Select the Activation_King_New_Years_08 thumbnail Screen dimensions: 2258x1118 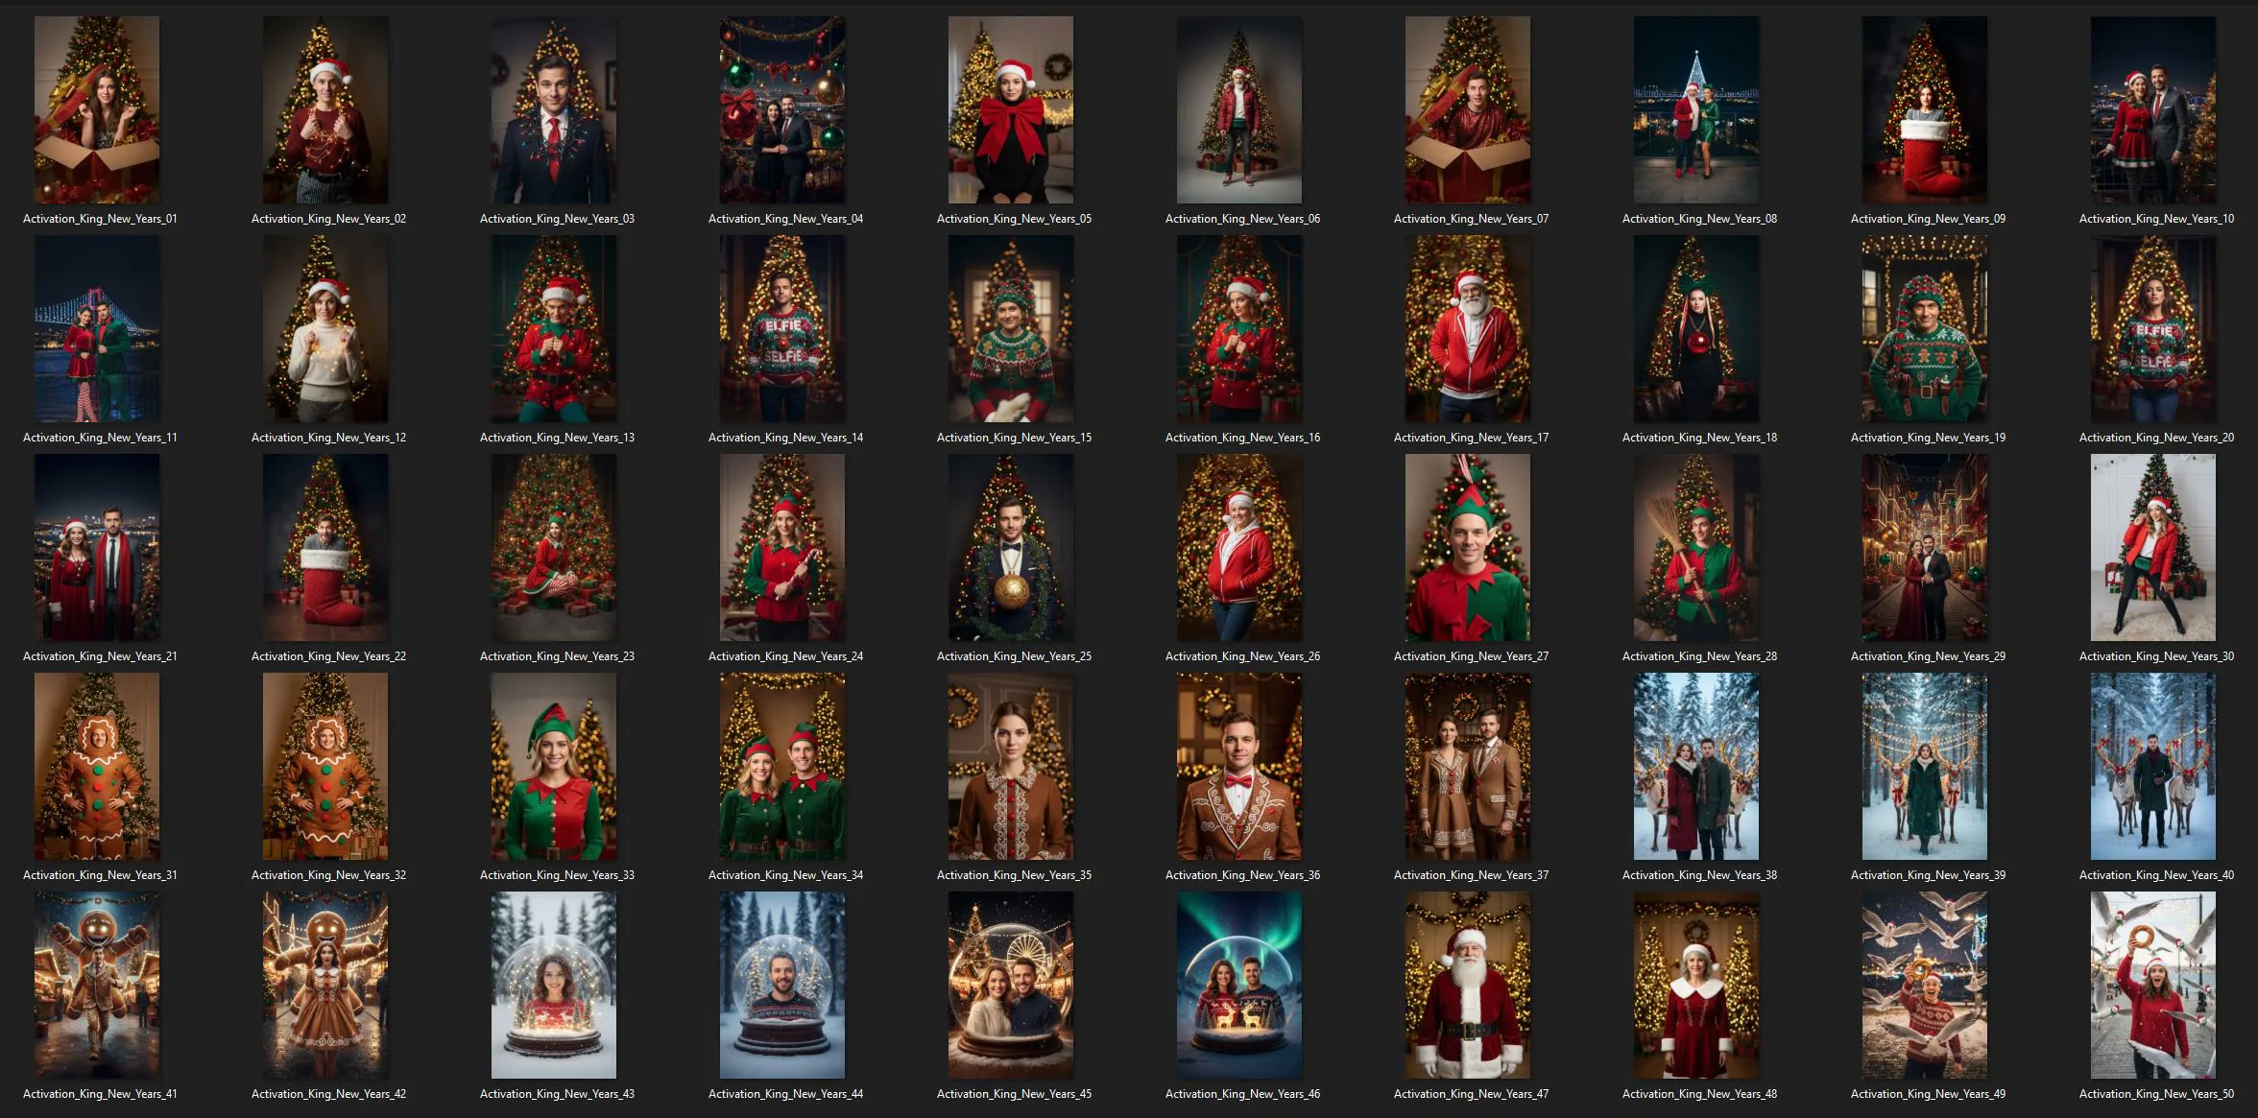click(1696, 109)
